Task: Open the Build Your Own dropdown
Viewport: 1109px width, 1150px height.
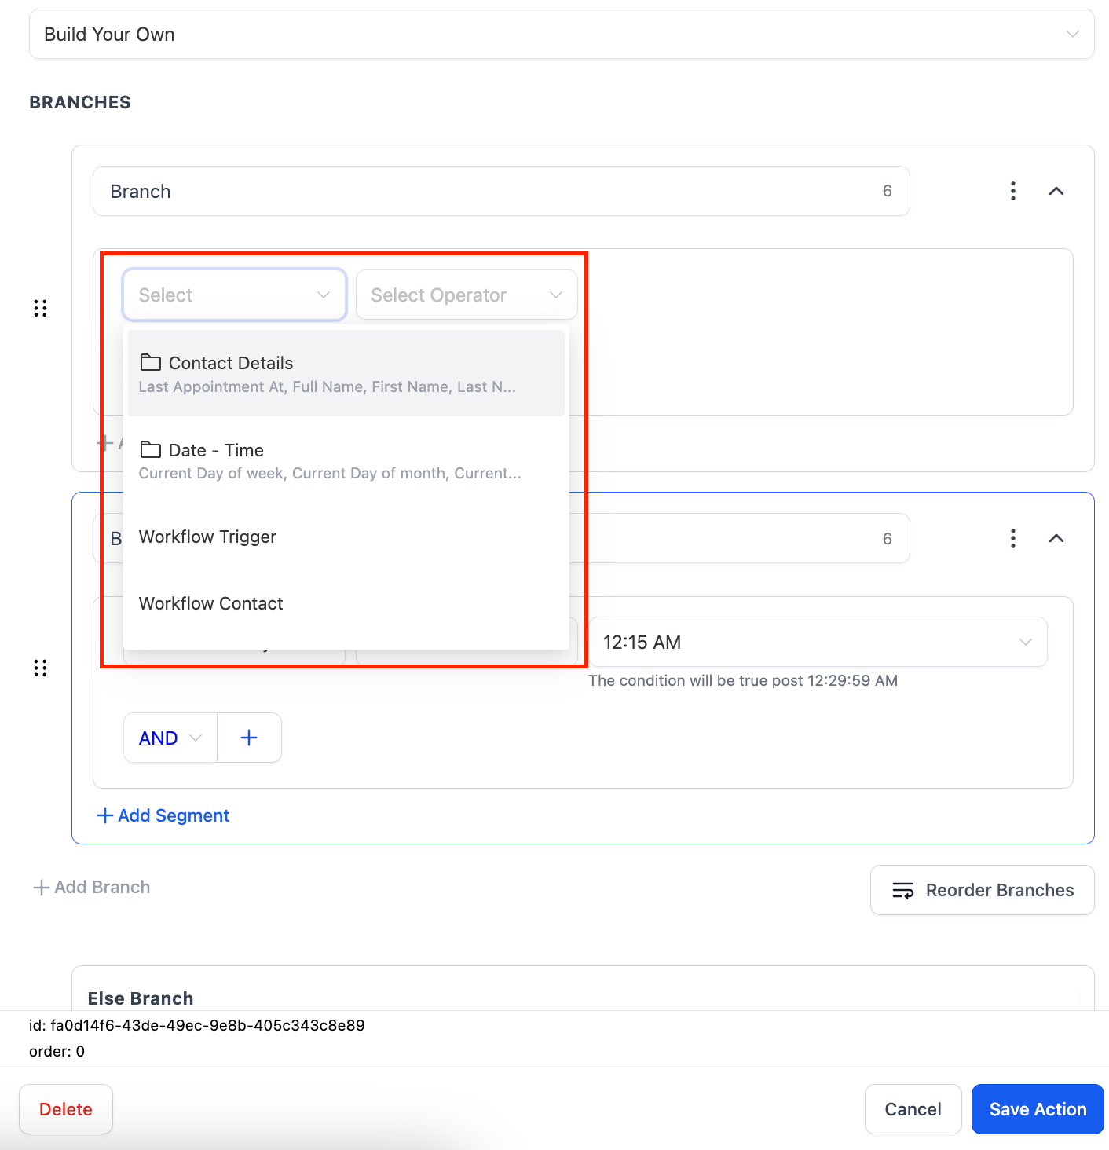Action: click(x=562, y=34)
